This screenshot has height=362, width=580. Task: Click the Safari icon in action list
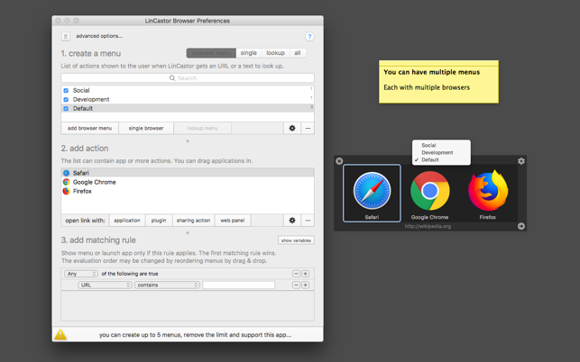pos(66,173)
